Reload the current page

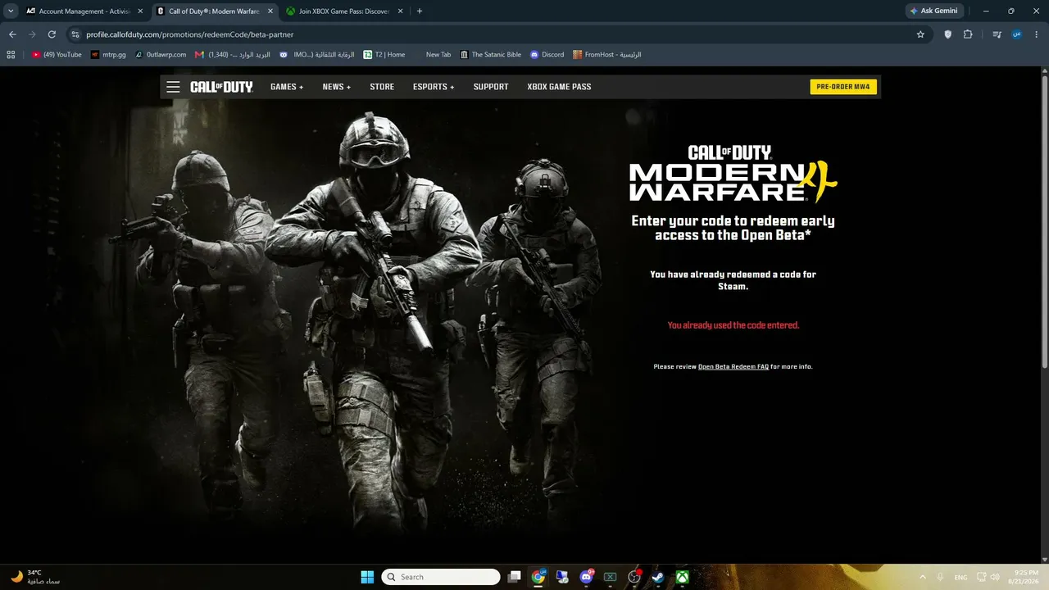(x=52, y=34)
